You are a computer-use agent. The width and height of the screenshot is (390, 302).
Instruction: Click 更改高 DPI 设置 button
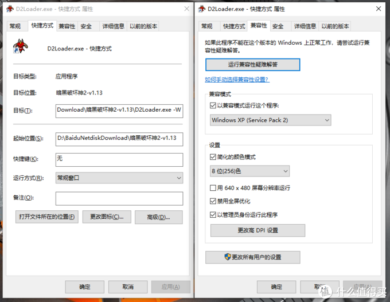click(258, 230)
